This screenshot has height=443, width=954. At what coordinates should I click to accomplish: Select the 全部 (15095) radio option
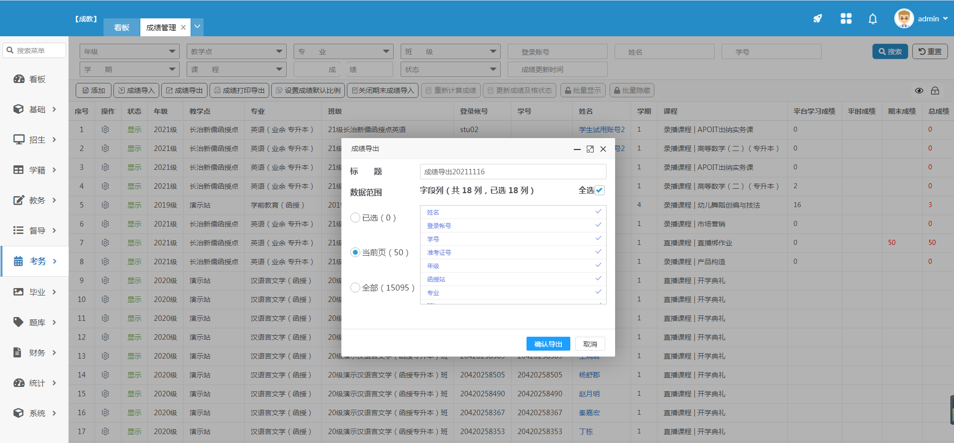click(x=355, y=288)
